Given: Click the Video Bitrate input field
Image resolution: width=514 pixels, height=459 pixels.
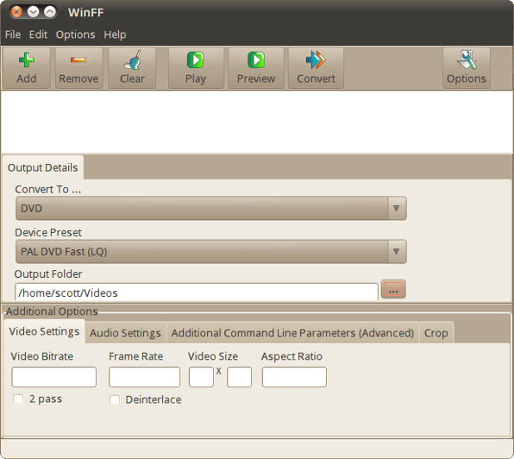Looking at the screenshot, I should [54, 377].
